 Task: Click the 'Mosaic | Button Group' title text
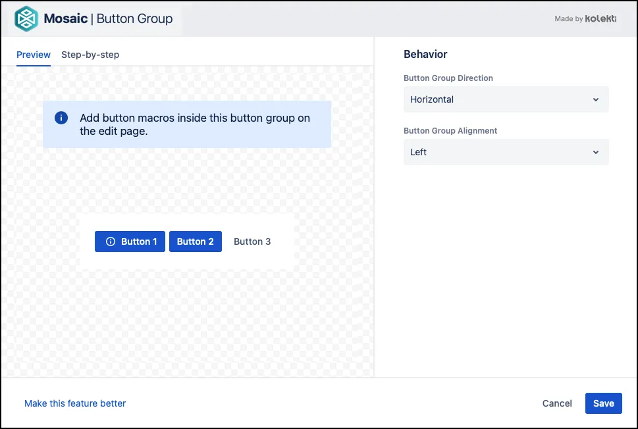click(108, 18)
